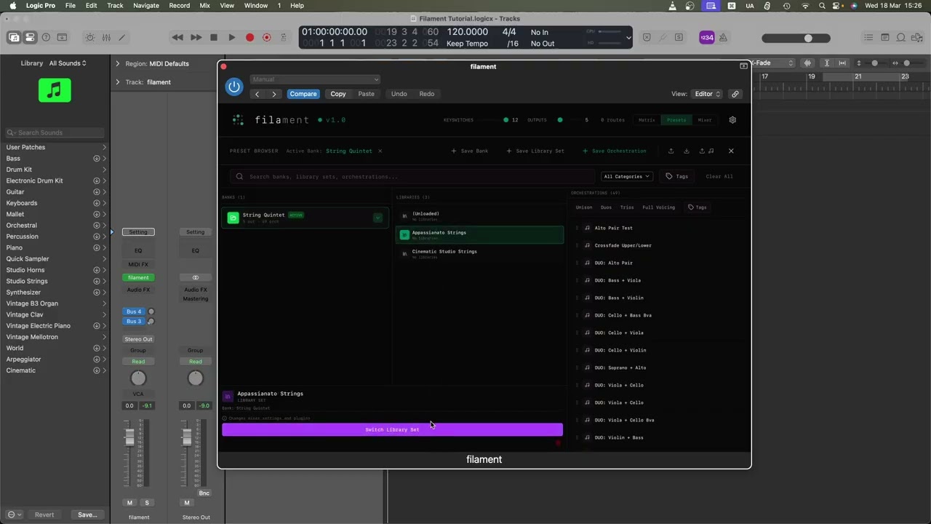Go to previous plugin preset arrow

257,94
